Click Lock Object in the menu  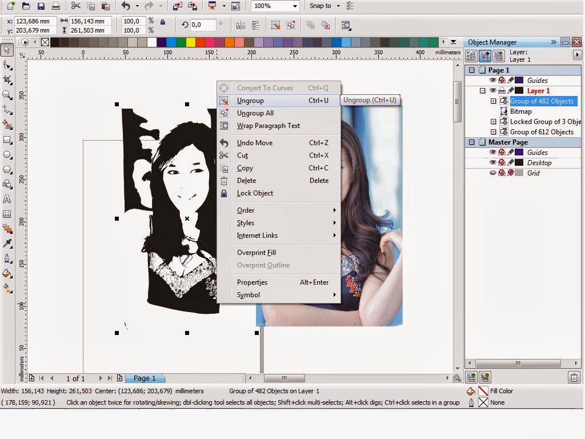point(255,193)
